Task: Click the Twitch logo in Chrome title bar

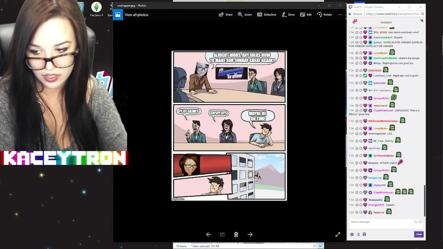Action: [x=351, y=7]
